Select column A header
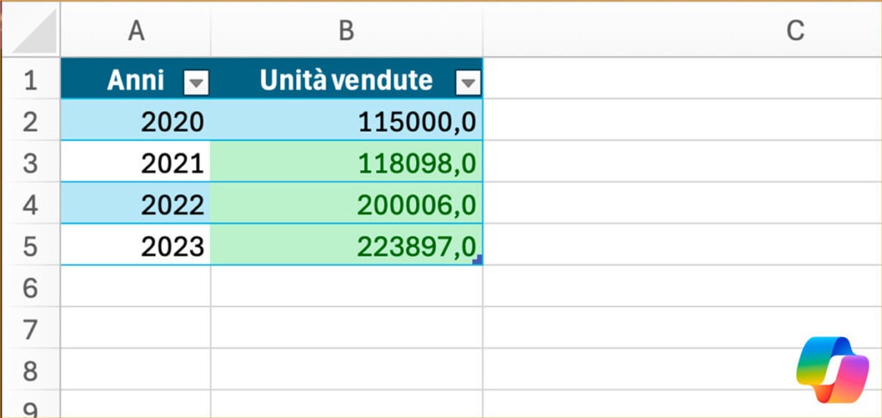This screenshot has width=882, height=418. tap(135, 30)
